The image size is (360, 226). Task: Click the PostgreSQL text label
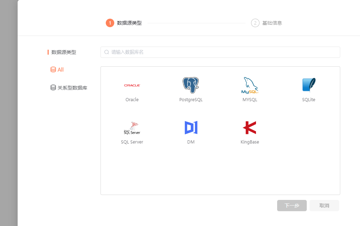click(x=191, y=100)
